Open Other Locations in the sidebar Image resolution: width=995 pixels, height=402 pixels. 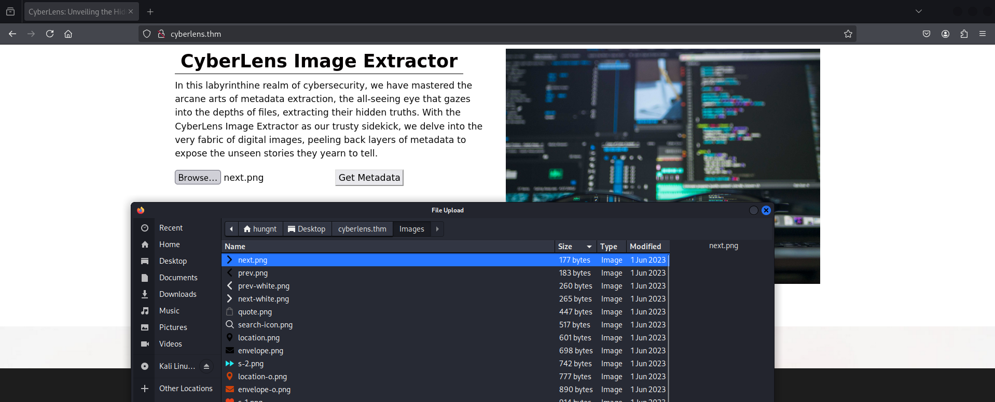(x=185, y=389)
